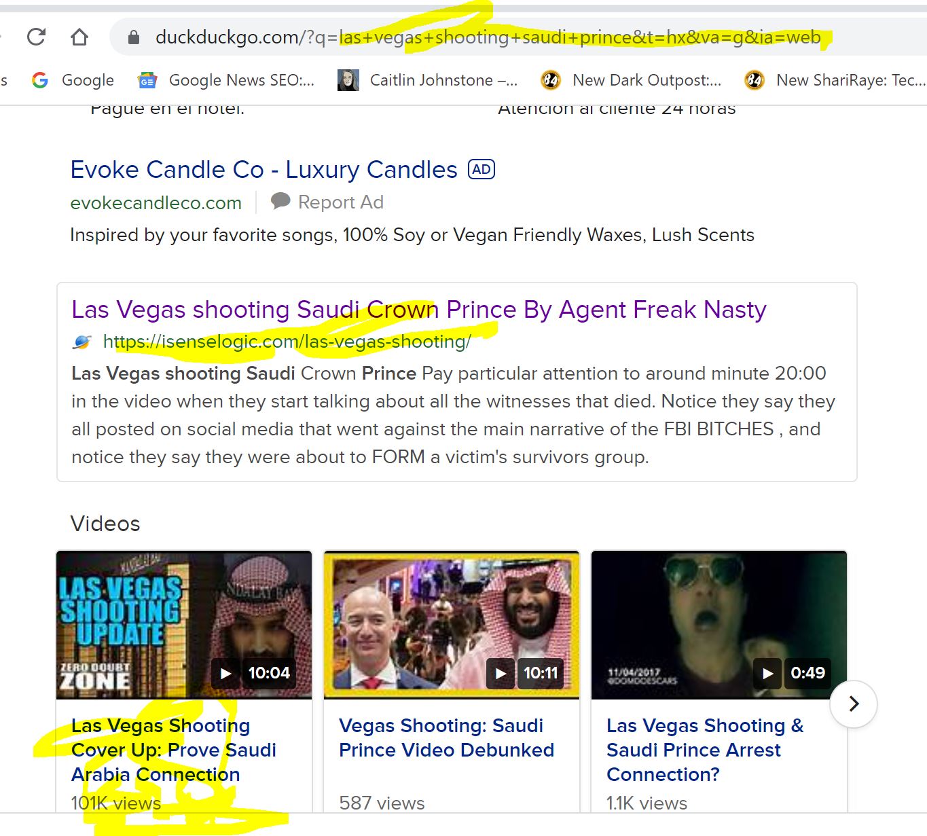This screenshot has height=836, width=927.
Task: Click the evokecandleco.com green URL
Action: (156, 202)
